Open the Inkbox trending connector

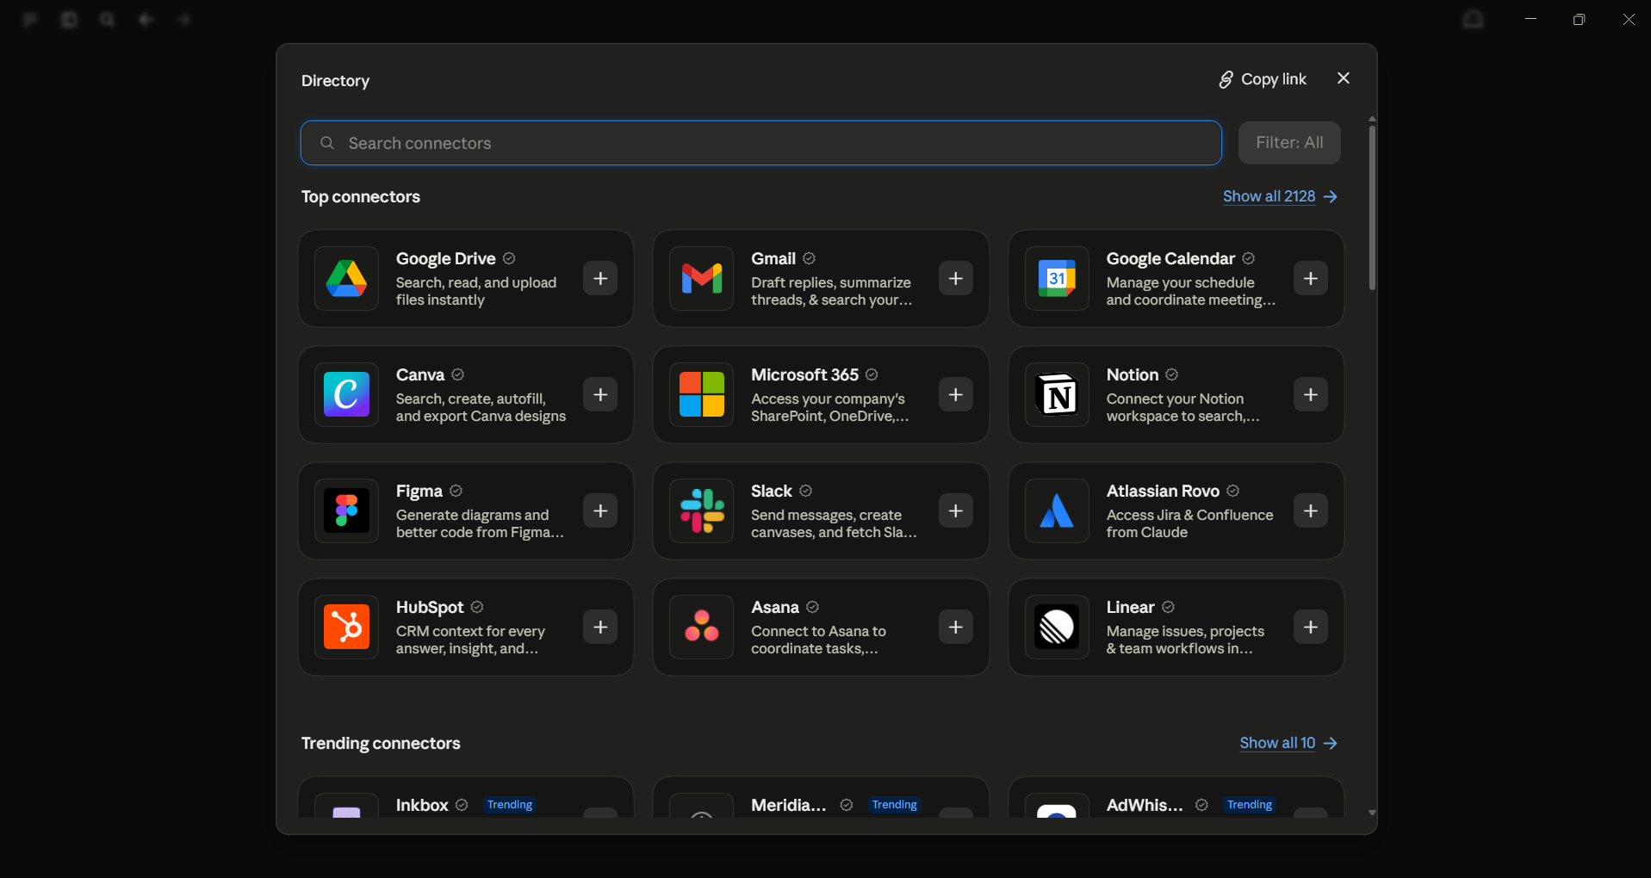click(x=466, y=798)
